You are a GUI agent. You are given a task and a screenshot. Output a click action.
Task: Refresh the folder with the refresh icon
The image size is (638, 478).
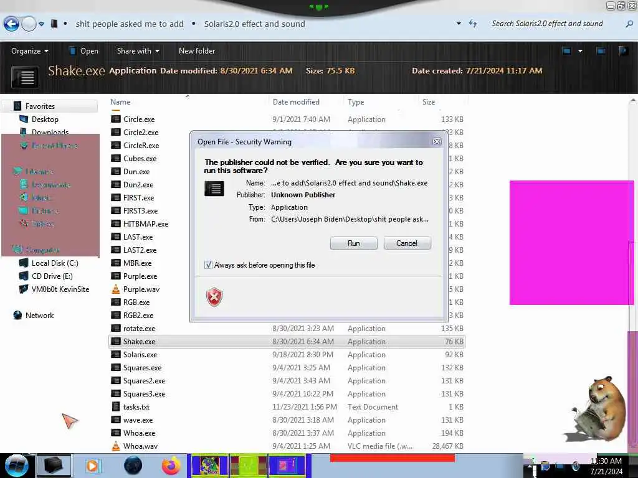473,24
